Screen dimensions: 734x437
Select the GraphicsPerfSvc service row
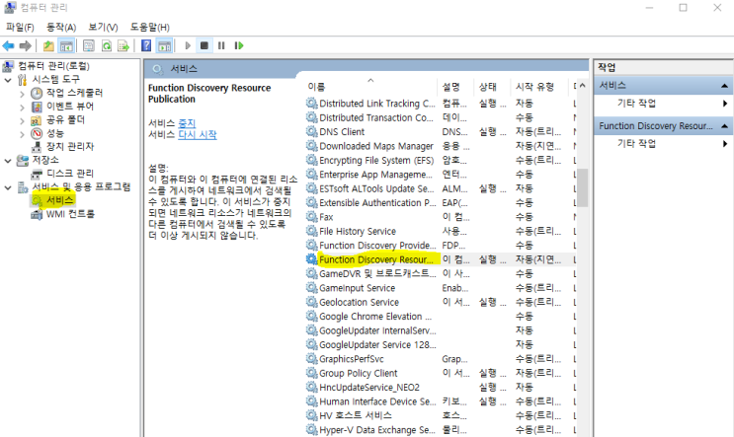441,359
